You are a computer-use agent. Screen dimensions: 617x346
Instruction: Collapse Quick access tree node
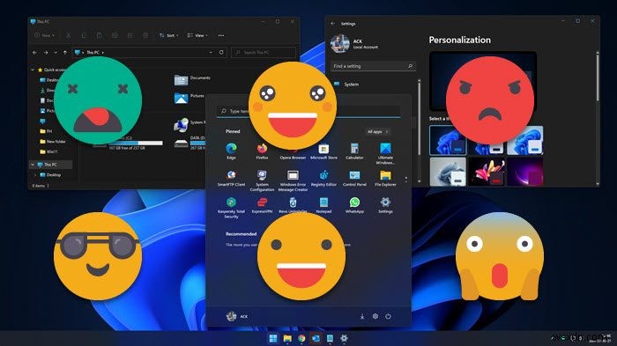tap(33, 70)
